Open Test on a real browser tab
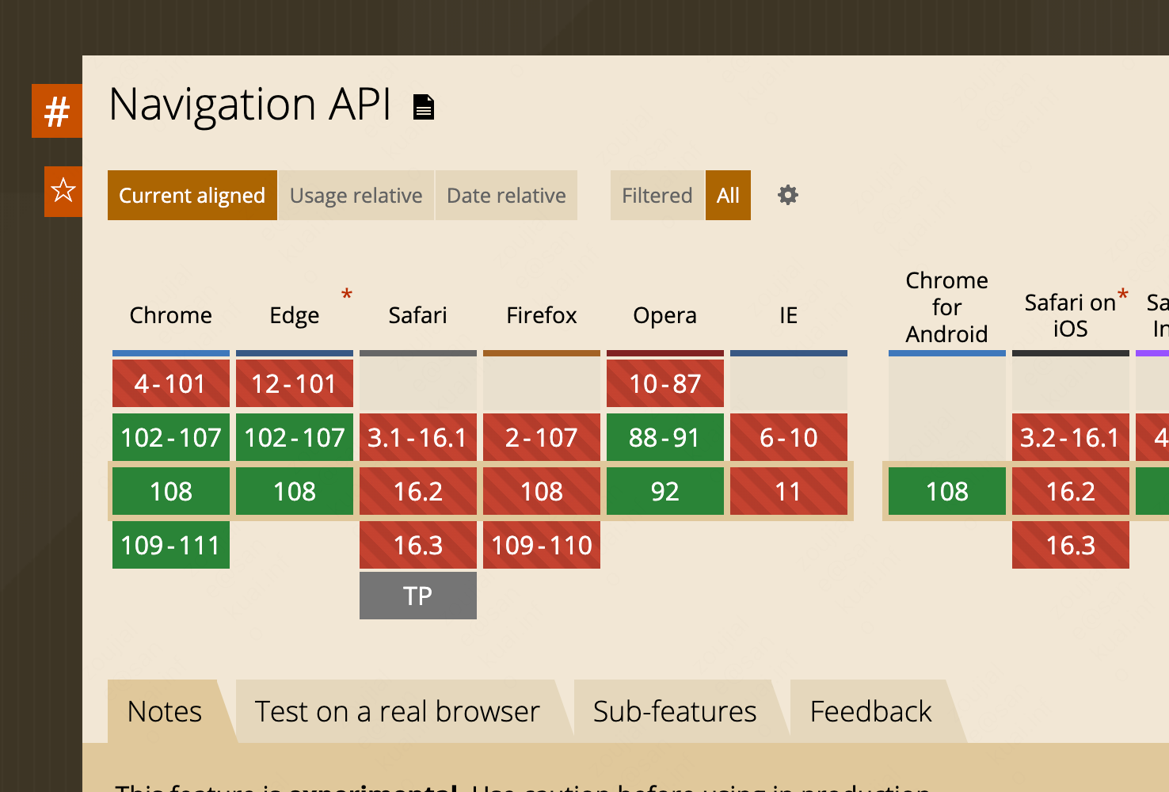1169x792 pixels. pyautogui.click(x=398, y=711)
